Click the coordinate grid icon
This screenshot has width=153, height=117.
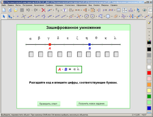125,10
